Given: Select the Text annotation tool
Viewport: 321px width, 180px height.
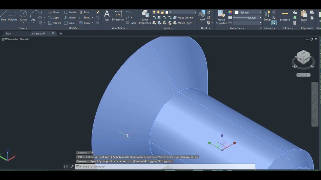Looking at the screenshot, I should pos(107,15).
